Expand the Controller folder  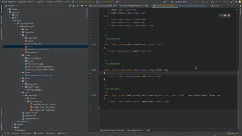(20, 32)
